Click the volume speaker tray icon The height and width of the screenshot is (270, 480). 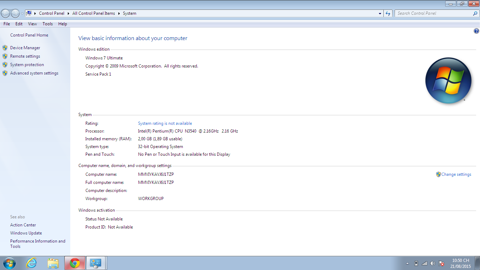click(433, 263)
